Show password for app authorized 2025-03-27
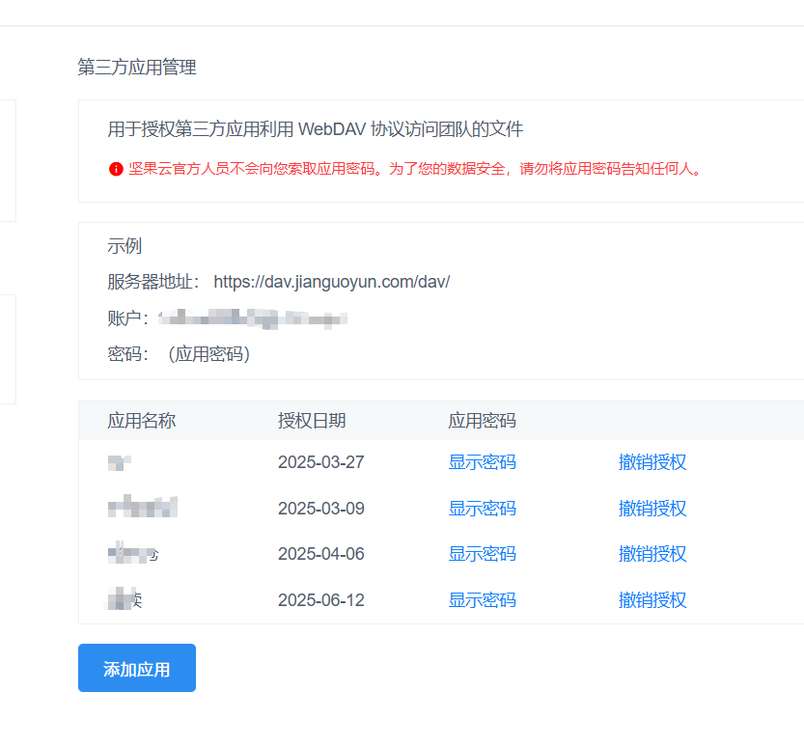 (x=482, y=462)
